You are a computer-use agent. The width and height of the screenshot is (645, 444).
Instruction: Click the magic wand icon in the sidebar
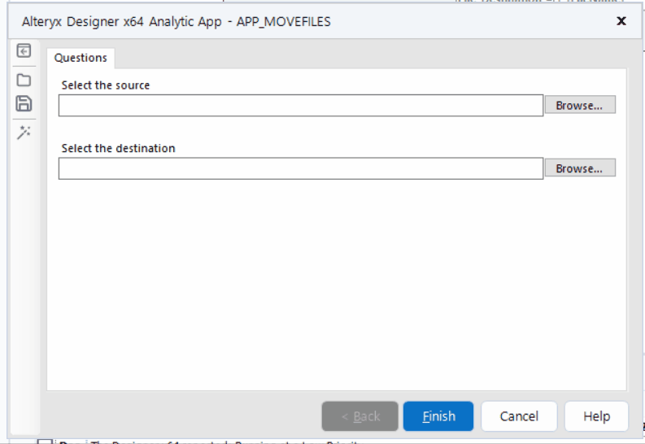[24, 132]
